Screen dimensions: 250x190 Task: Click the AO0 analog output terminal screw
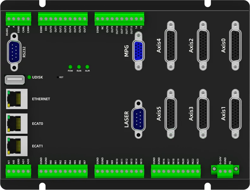pyautogui.click(x=28, y=171)
